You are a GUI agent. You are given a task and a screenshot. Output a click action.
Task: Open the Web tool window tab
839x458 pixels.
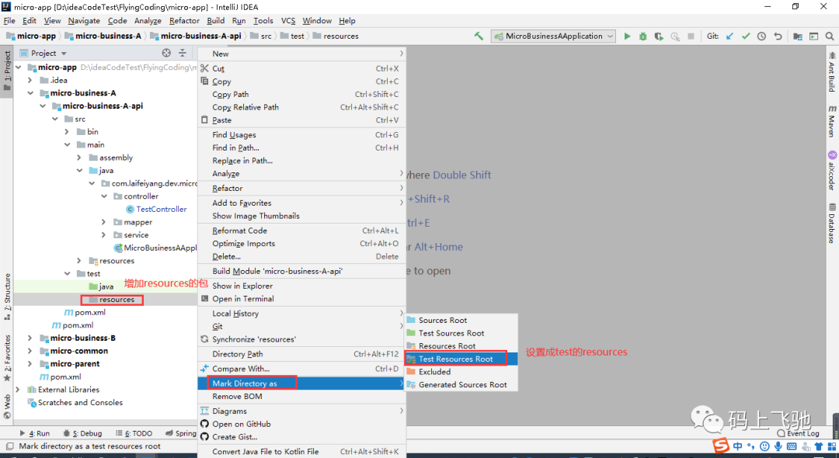(7, 407)
